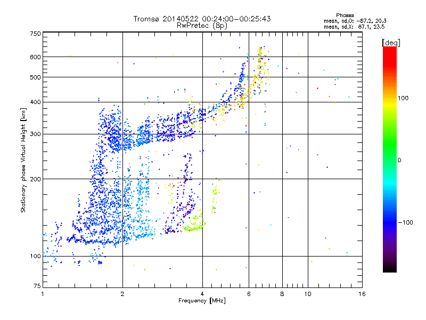Click the x-axis tick label '10'
This screenshot has width=426, height=320.
pyautogui.click(x=308, y=294)
